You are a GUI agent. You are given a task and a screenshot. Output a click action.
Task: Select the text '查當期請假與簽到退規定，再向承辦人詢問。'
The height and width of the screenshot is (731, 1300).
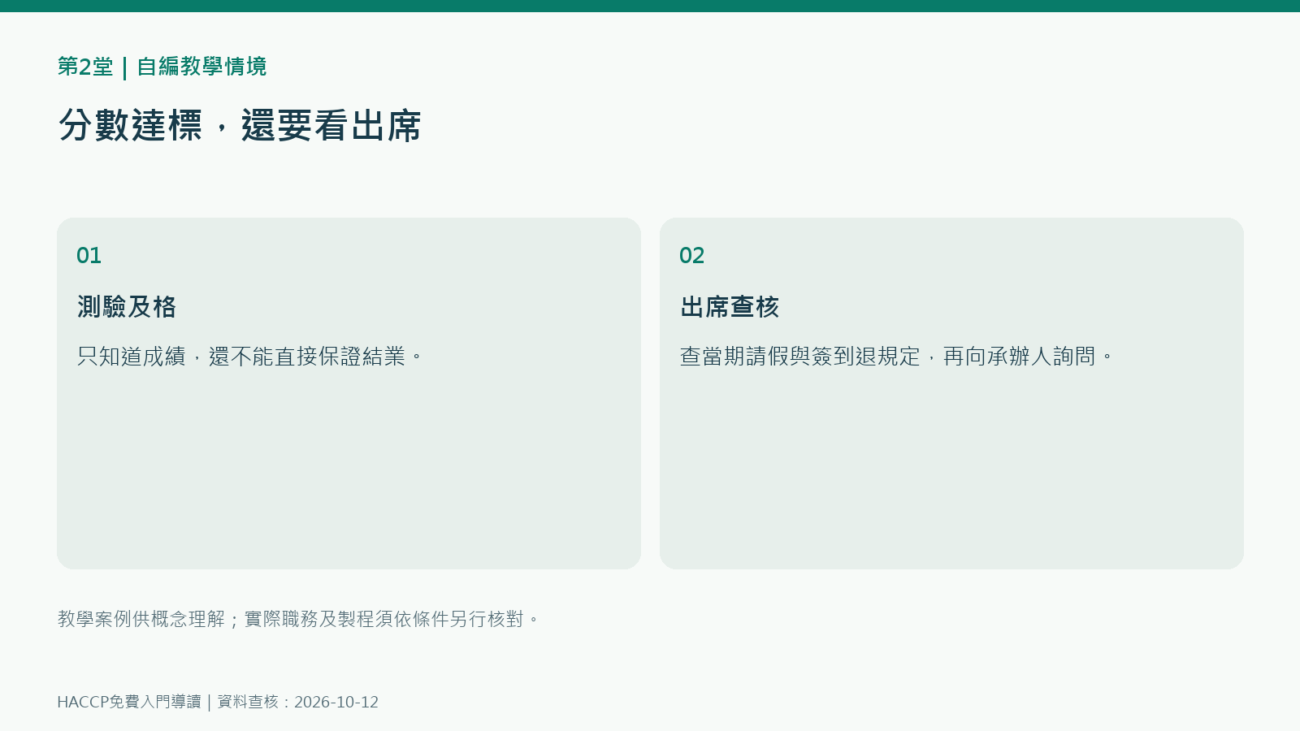coord(897,357)
